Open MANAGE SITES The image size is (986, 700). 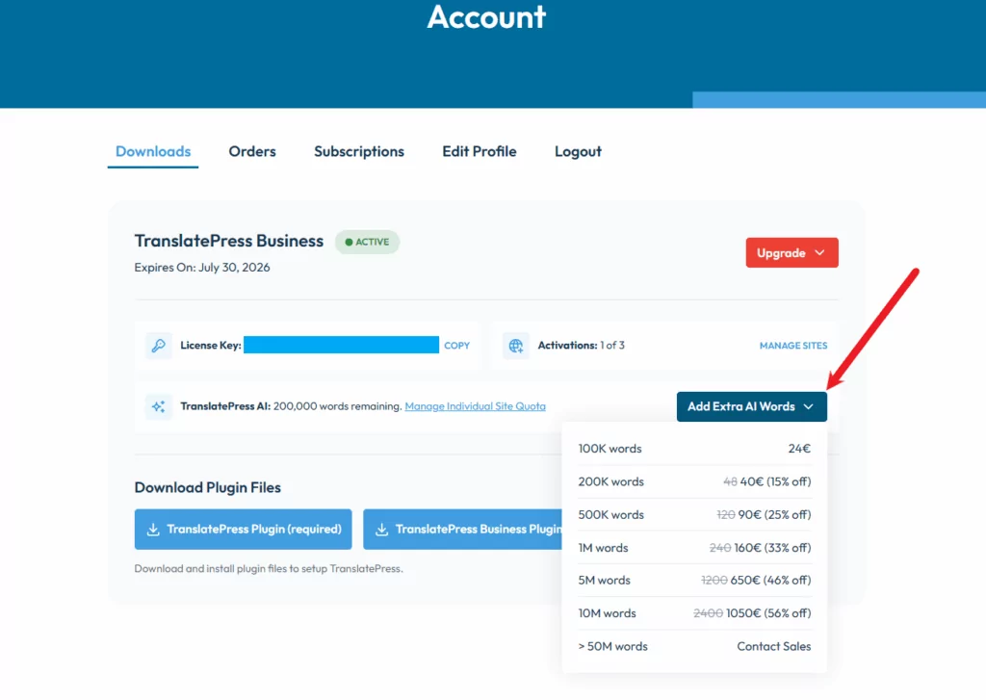coord(792,345)
